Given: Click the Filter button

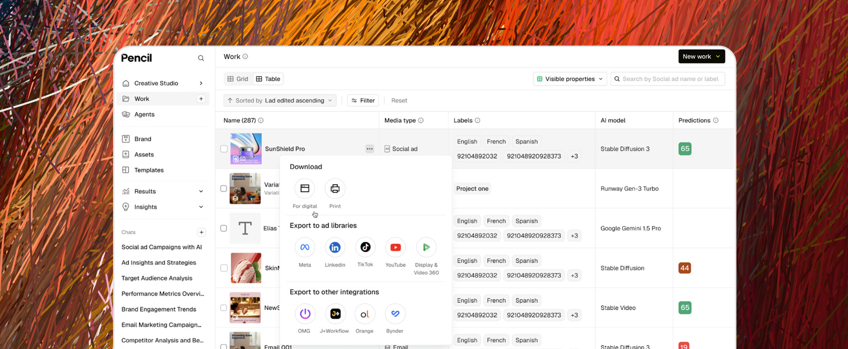Looking at the screenshot, I should [363, 100].
